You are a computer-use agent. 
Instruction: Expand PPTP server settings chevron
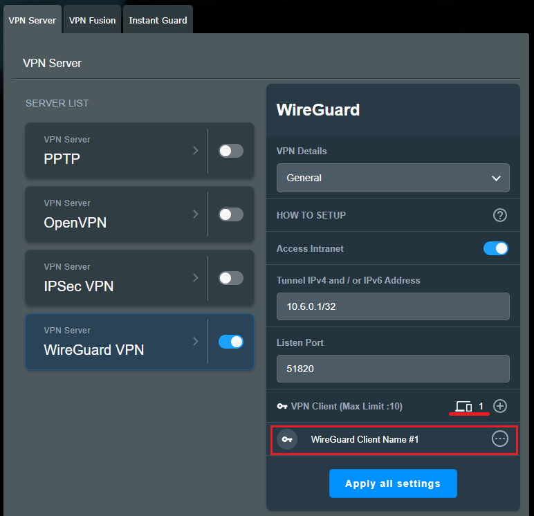click(x=196, y=151)
